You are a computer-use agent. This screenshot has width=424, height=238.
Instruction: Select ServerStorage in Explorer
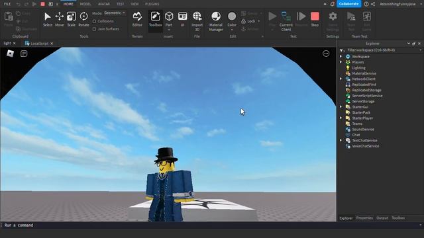(x=363, y=101)
